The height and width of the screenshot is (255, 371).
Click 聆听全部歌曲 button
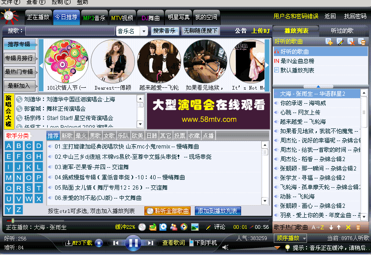point(168,211)
